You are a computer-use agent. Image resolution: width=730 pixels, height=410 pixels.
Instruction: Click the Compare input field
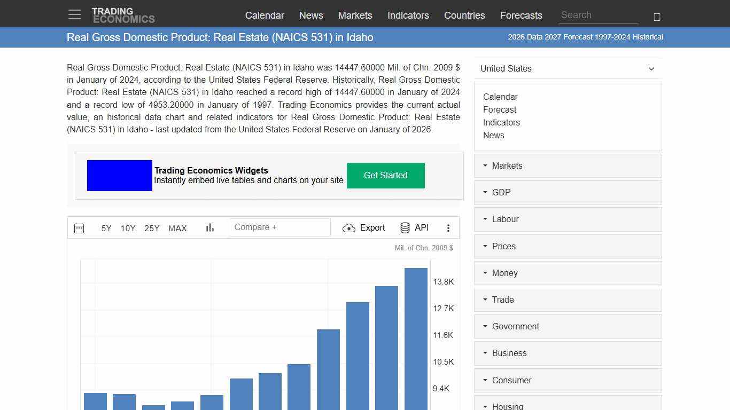pyautogui.click(x=279, y=227)
